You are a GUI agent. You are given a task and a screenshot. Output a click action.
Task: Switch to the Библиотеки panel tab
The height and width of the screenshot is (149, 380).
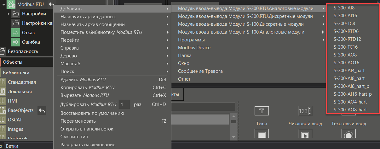27,72
